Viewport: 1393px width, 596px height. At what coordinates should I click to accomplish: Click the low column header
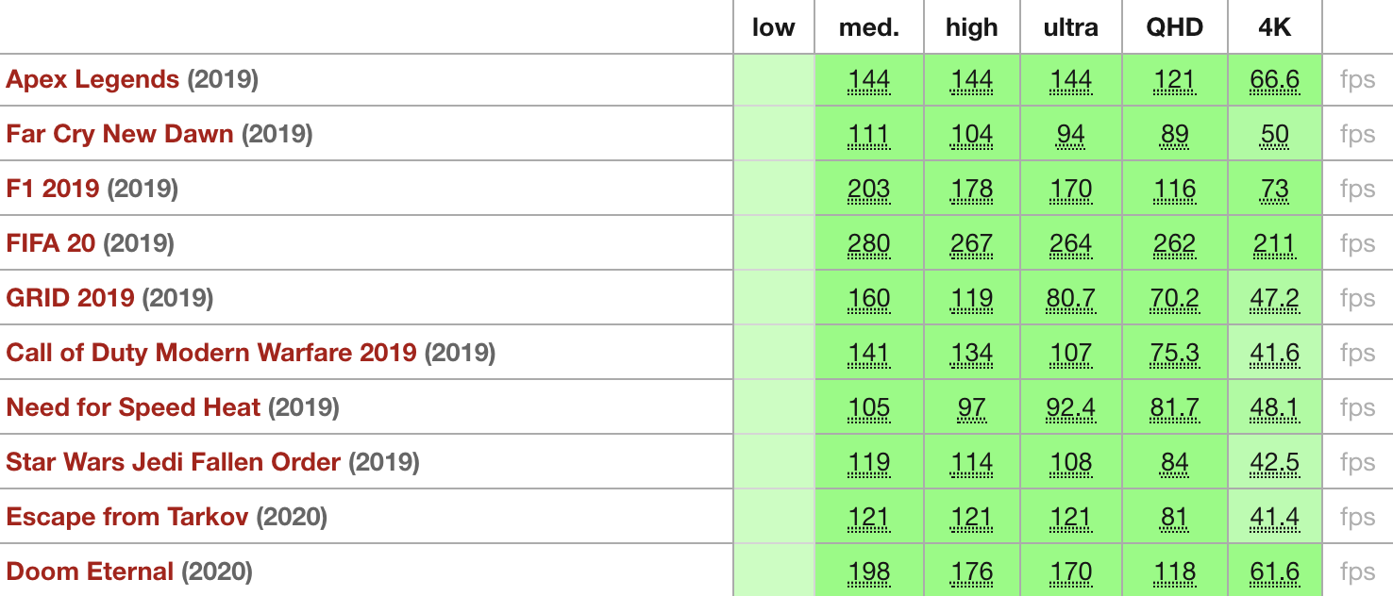tap(773, 27)
